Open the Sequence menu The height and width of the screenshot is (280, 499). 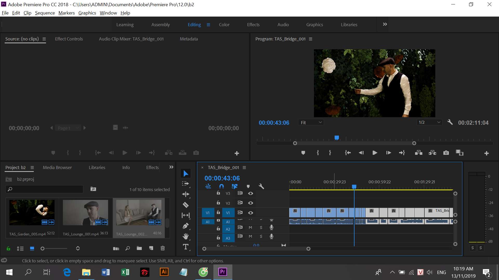(45, 13)
